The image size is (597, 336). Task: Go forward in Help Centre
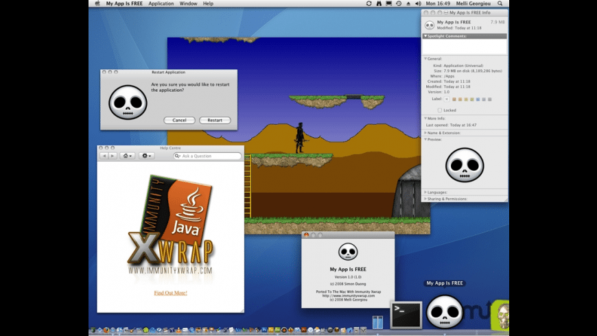click(x=113, y=156)
